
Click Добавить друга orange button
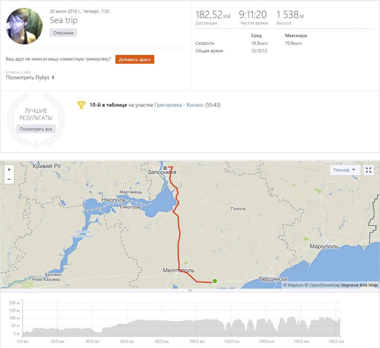[135, 60]
